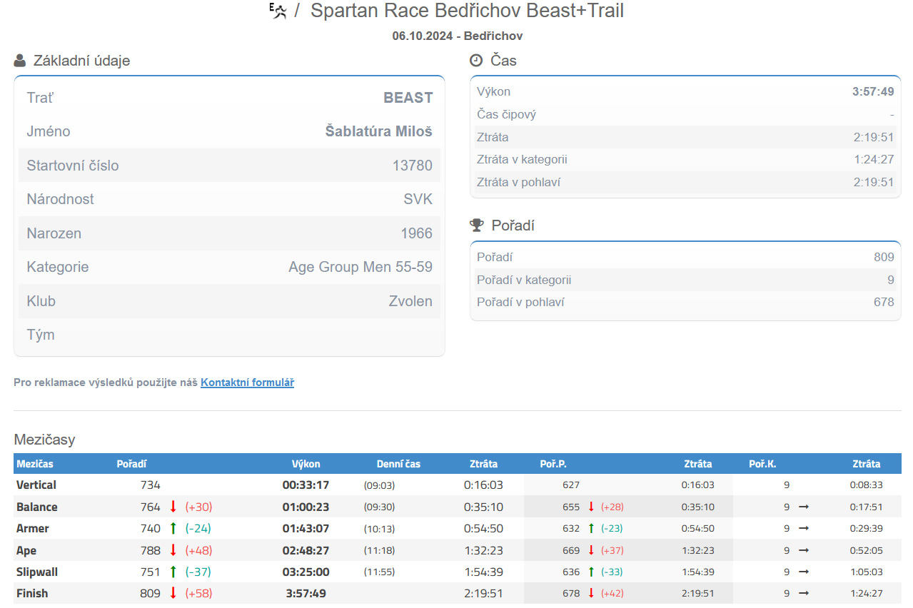Click the day time (09:03) in Vertical row
The image size is (913, 608).
(x=379, y=485)
